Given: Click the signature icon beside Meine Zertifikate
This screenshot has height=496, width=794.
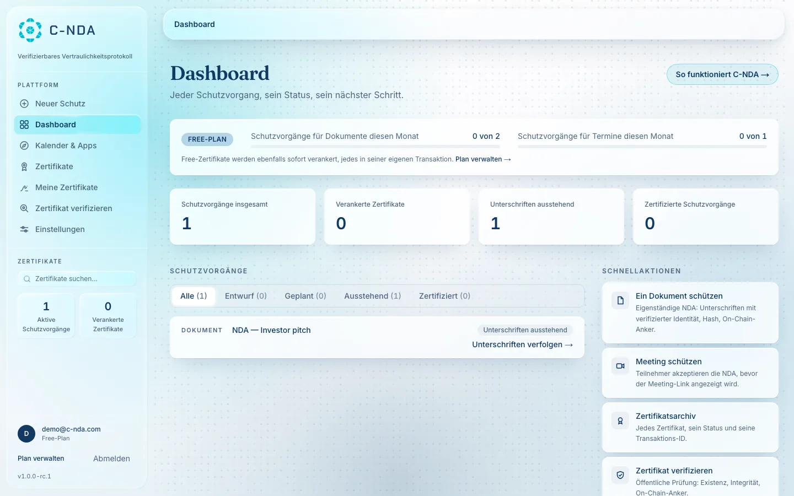Looking at the screenshot, I should (24, 187).
